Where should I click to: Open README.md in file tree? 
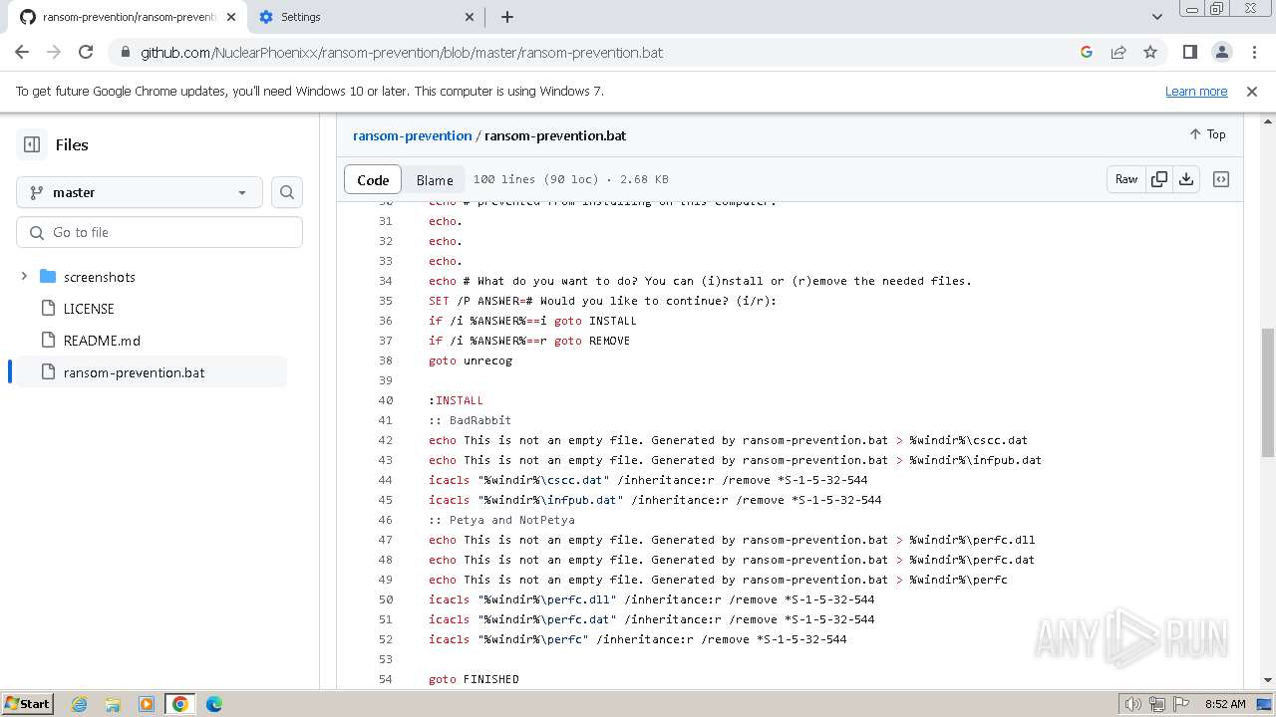[x=102, y=341]
